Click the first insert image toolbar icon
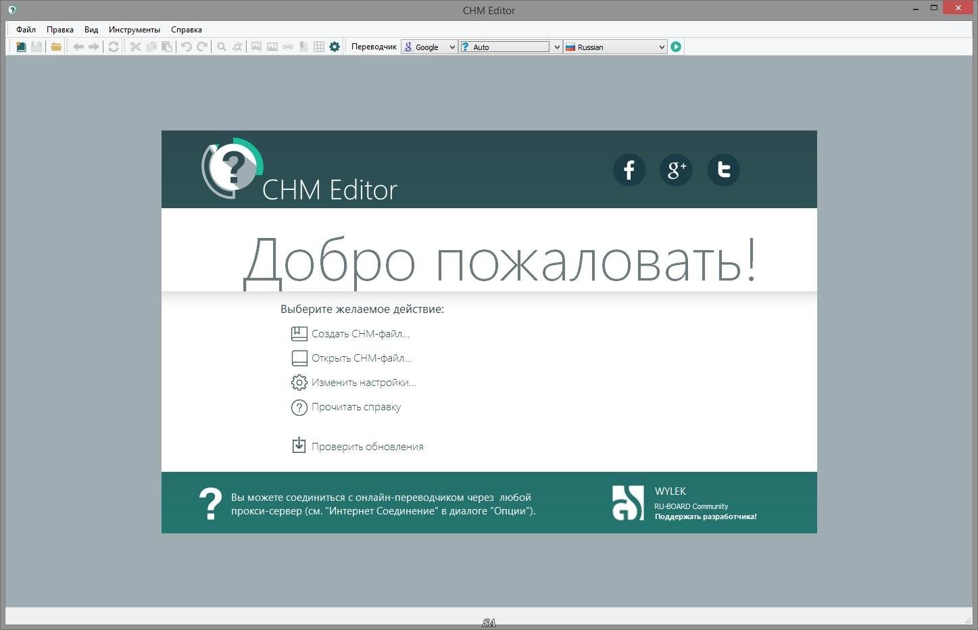This screenshot has width=978, height=630. [x=257, y=47]
